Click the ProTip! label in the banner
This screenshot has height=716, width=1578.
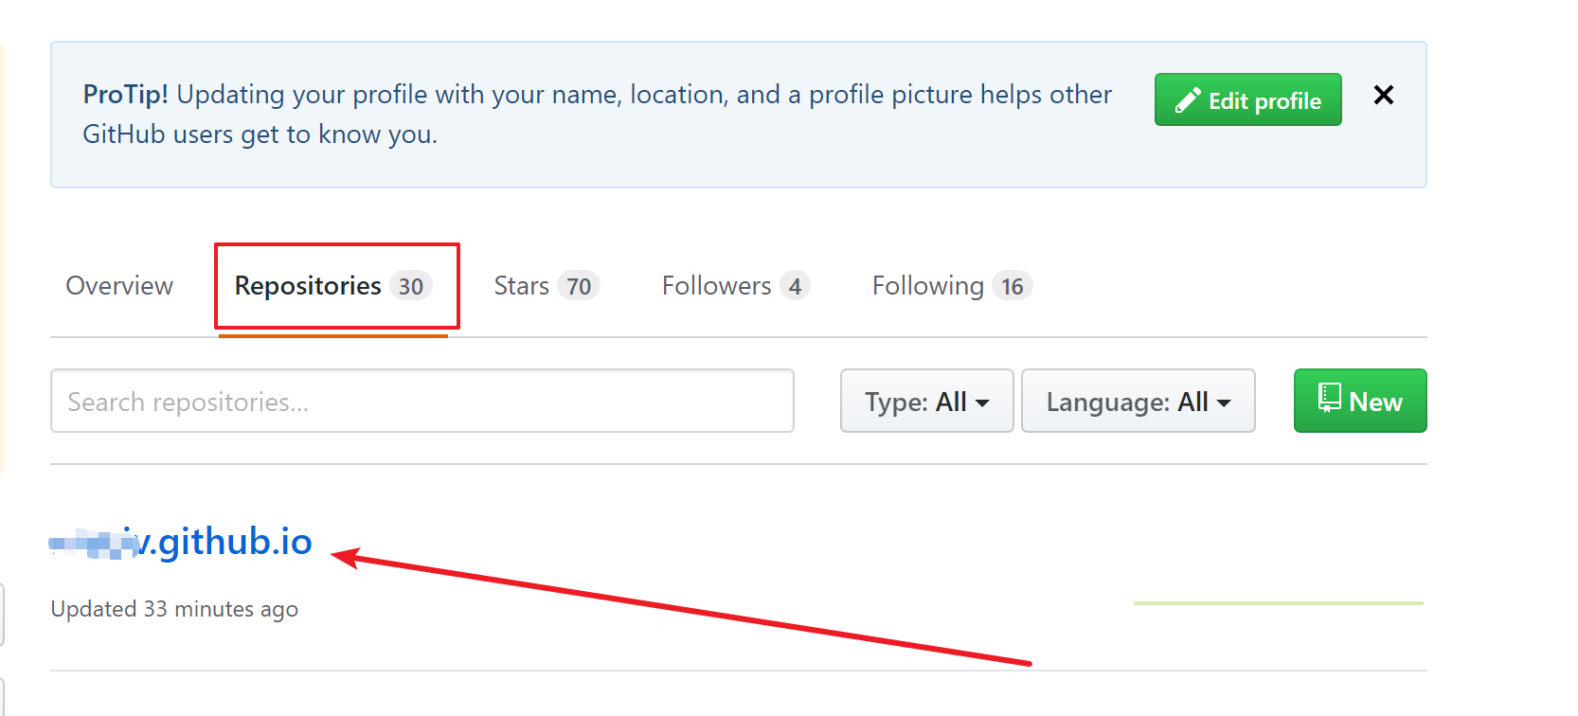pyautogui.click(x=126, y=95)
